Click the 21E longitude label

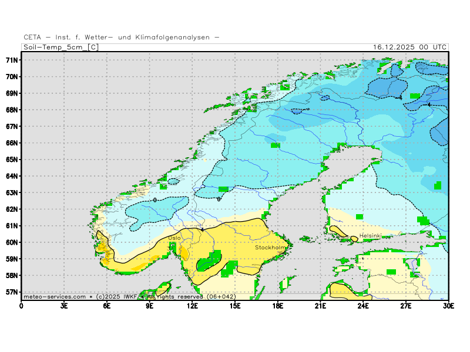(320, 305)
